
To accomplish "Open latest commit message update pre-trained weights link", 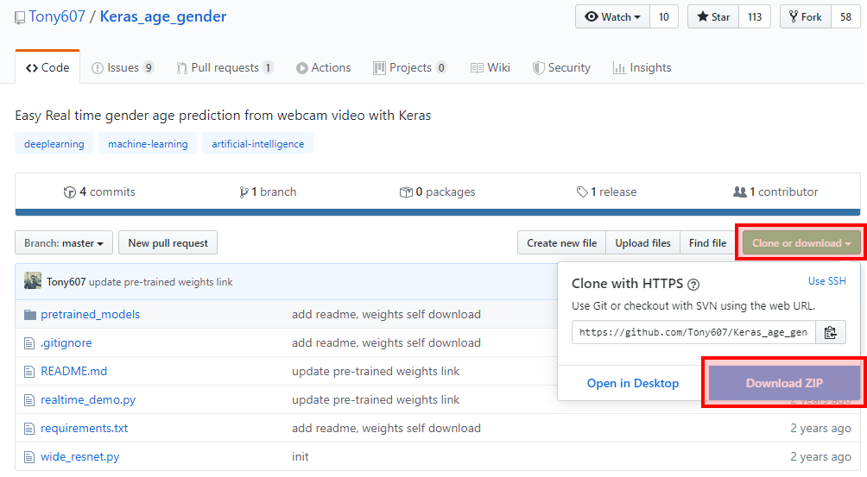I will click(161, 282).
